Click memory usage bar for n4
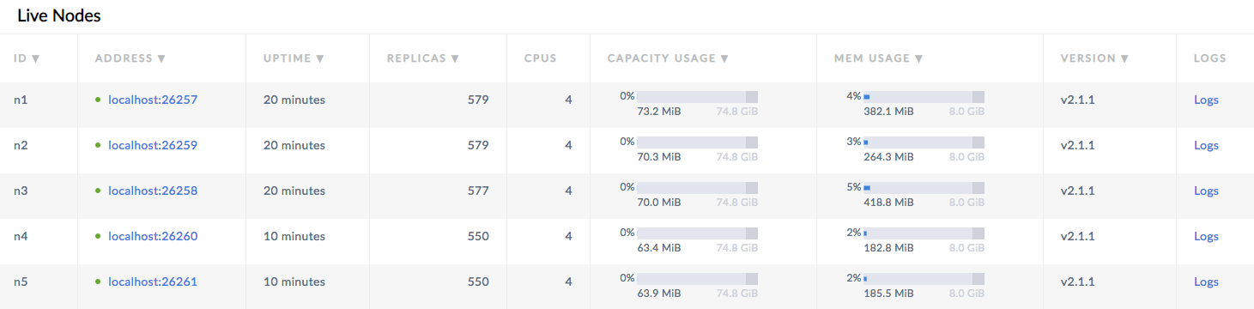Image resolution: width=1254 pixels, height=309 pixels. [924, 233]
